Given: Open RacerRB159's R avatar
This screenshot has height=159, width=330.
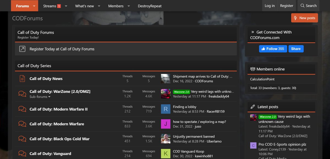Looking at the screenshot, I should [x=166, y=109].
